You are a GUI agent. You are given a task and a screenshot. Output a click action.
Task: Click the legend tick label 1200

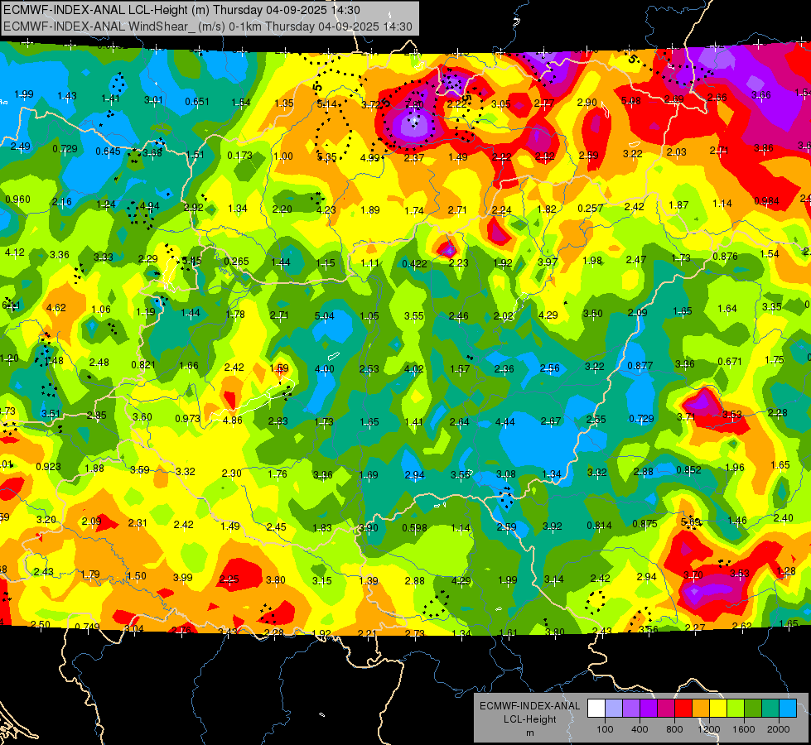pyautogui.click(x=708, y=729)
